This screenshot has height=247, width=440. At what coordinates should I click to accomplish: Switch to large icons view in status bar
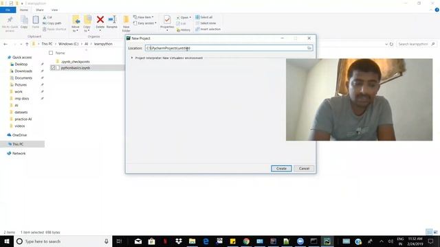tap(435, 232)
